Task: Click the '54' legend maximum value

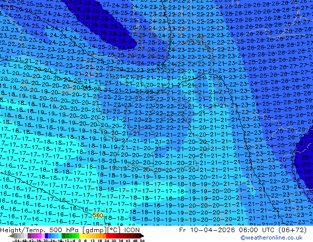Action: [142, 241]
